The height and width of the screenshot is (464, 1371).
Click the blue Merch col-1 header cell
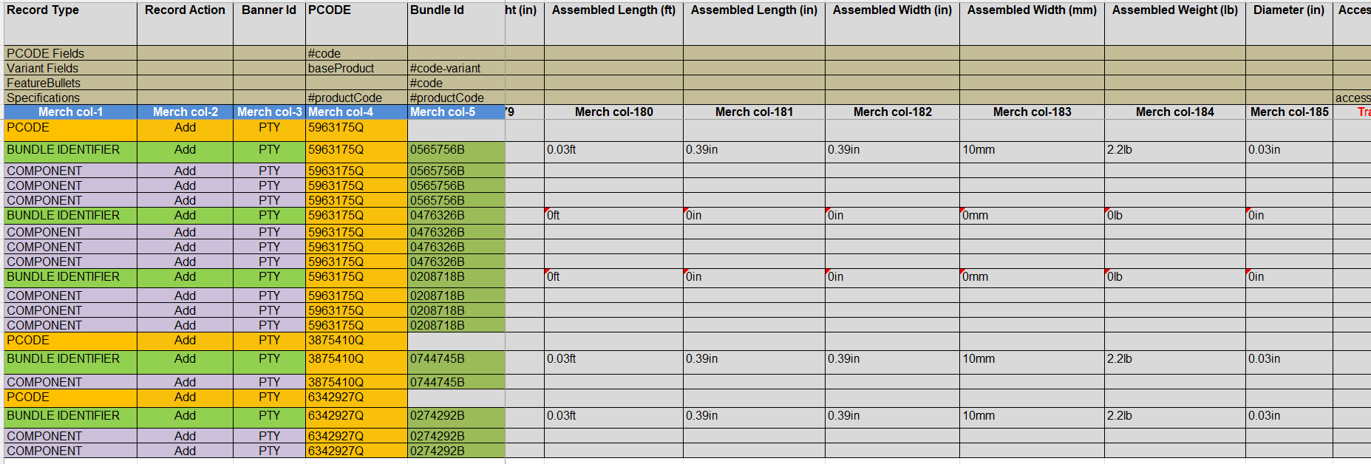pos(70,112)
